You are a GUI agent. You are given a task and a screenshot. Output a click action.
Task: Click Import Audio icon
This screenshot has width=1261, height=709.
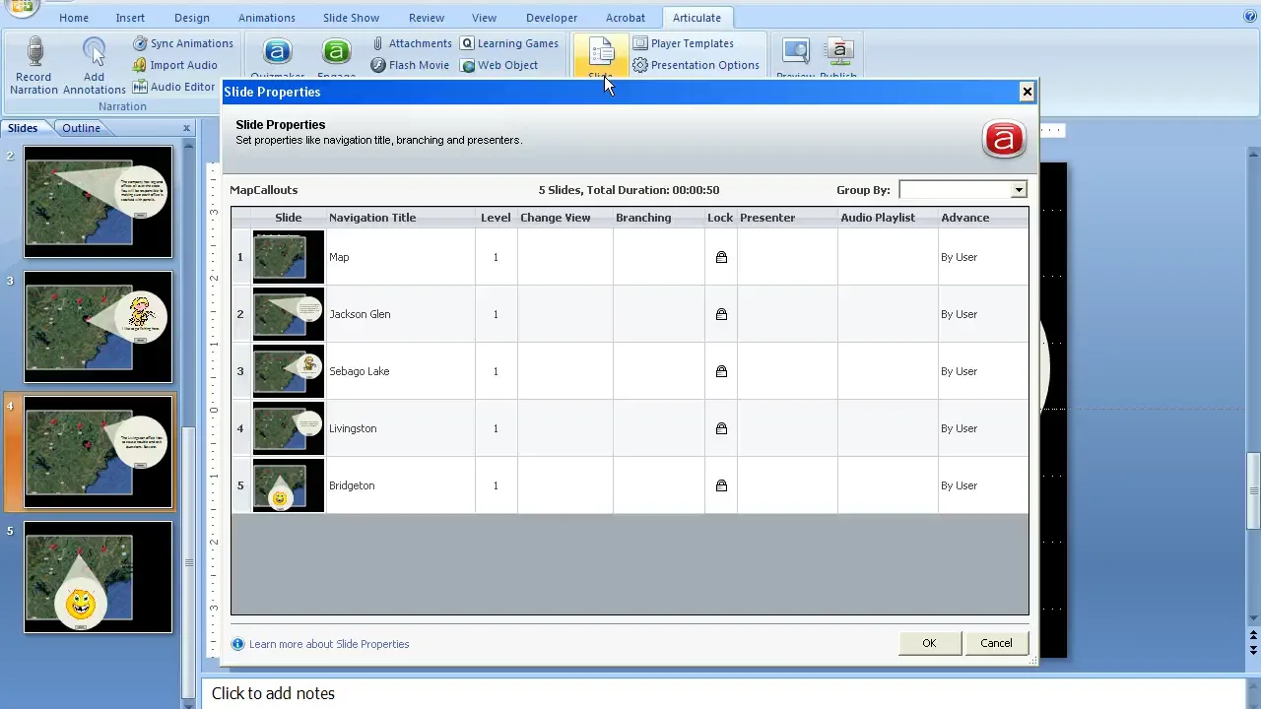[140, 65]
